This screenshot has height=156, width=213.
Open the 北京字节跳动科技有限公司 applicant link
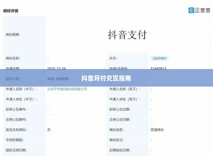(67, 89)
